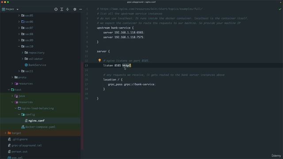Expand the proto folder
This screenshot has width=283, height=159.
pos(12,77)
